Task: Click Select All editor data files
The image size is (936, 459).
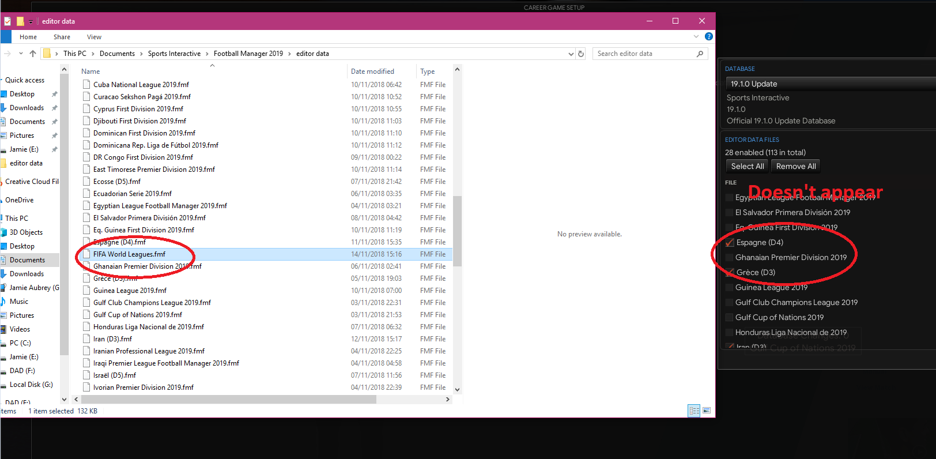Action: coord(748,166)
